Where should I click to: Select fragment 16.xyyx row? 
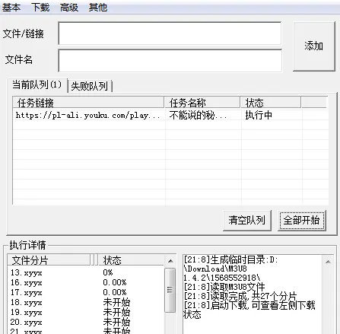pyautogui.click(x=86, y=283)
